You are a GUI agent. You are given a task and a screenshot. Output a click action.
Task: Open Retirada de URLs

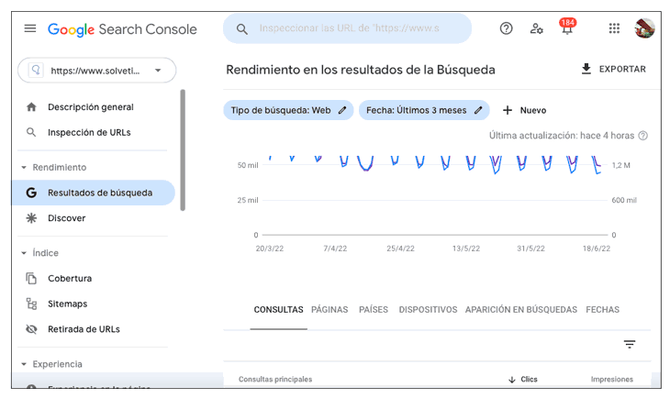coord(84,329)
